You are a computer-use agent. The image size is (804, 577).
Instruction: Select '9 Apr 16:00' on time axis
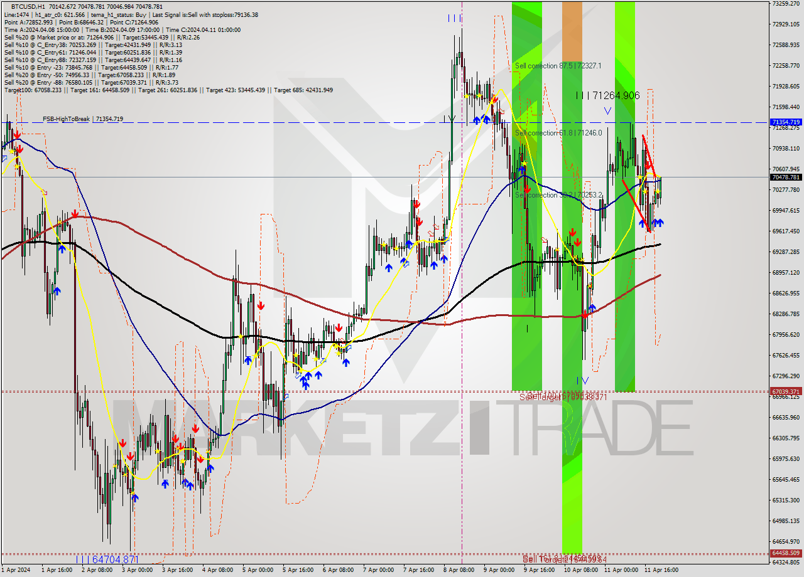point(539,571)
